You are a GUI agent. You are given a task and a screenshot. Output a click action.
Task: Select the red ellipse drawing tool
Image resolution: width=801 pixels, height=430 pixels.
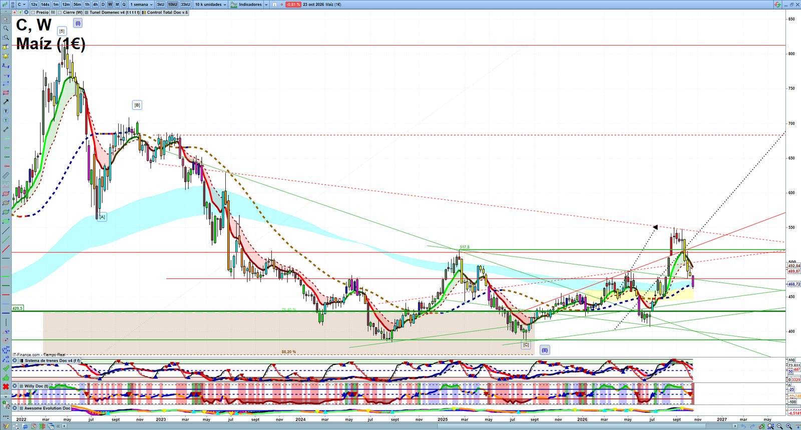[x=6, y=194]
